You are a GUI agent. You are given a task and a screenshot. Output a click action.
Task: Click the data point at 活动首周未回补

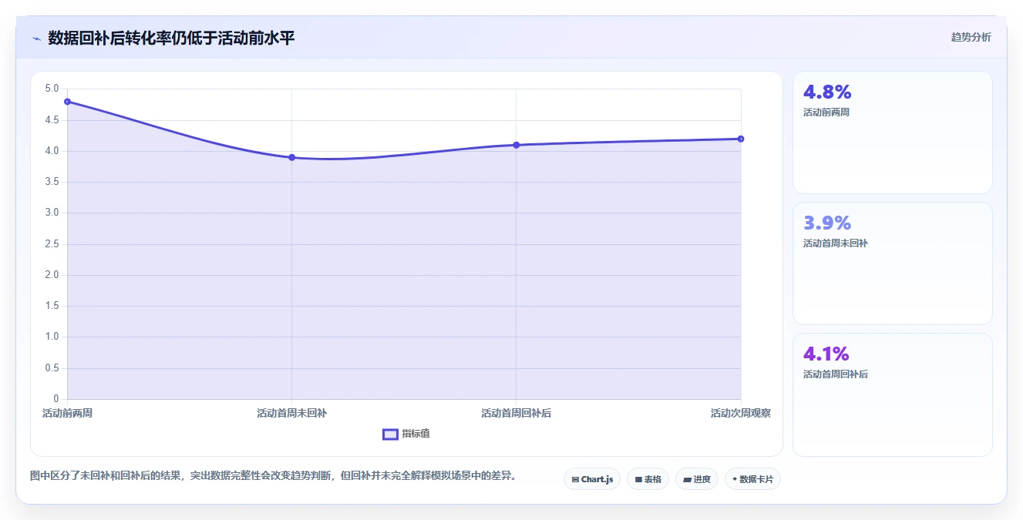point(292,157)
